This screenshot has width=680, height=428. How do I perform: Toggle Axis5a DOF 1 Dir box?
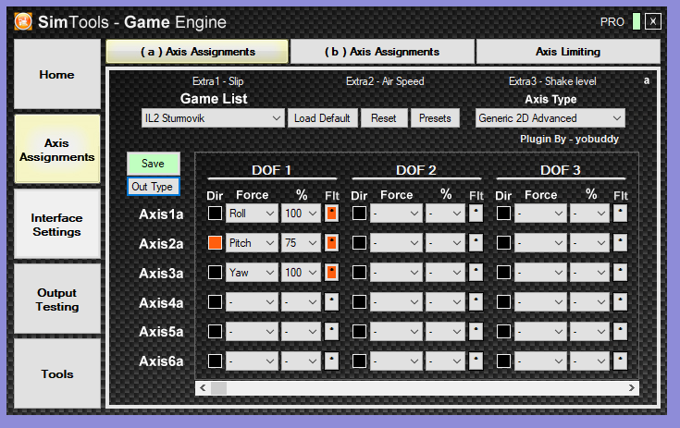pyautogui.click(x=215, y=331)
